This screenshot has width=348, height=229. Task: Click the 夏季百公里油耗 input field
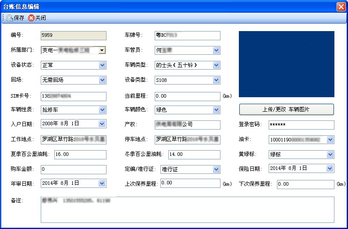click(x=80, y=155)
